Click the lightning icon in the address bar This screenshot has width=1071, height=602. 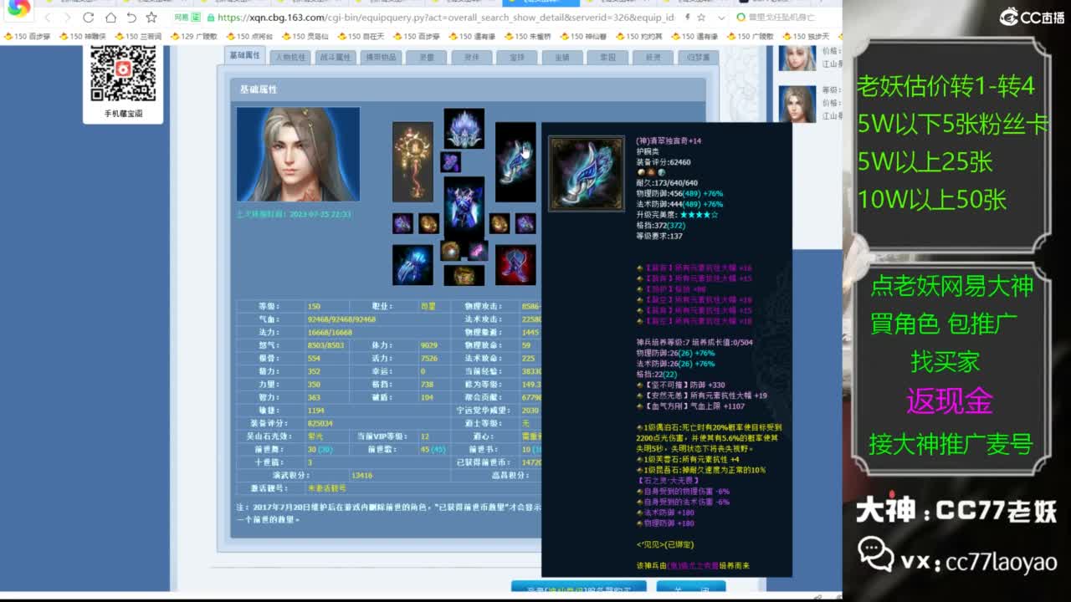687,18
